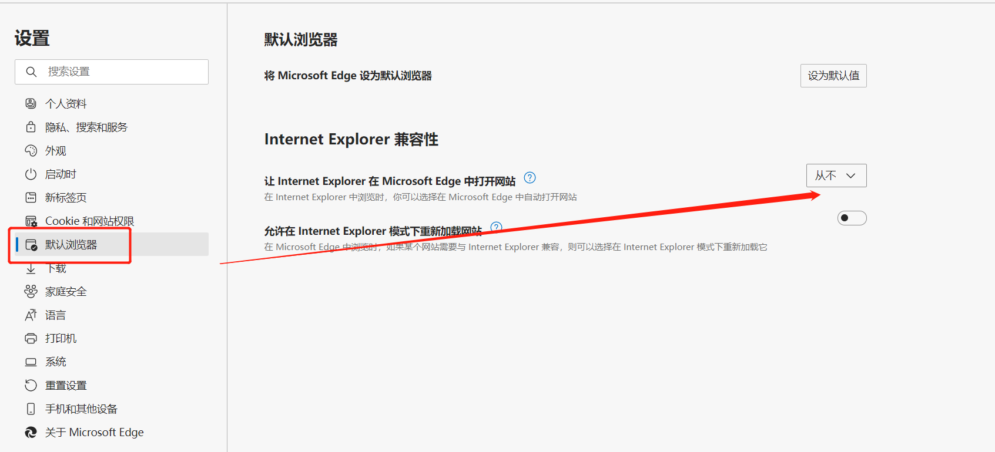Screen dimensions: 995x452
Task: Click the phone icon beside 手机和其他设备
Action: (x=31, y=409)
